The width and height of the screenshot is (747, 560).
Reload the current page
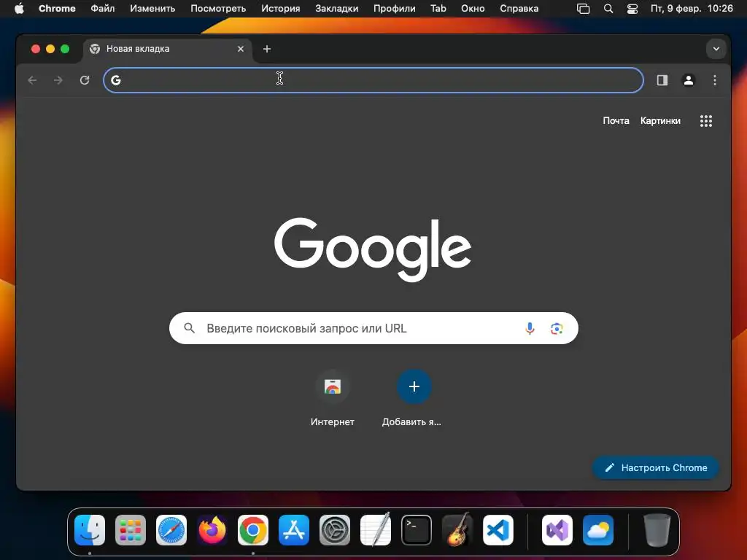85,80
